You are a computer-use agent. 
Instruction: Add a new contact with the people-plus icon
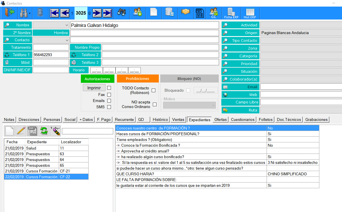click(138, 12)
